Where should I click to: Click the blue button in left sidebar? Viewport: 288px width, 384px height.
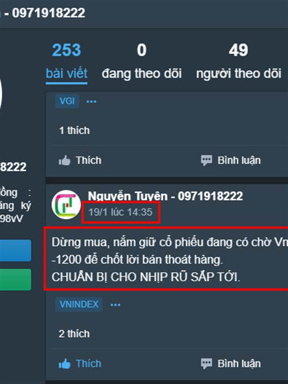[x=16, y=250]
